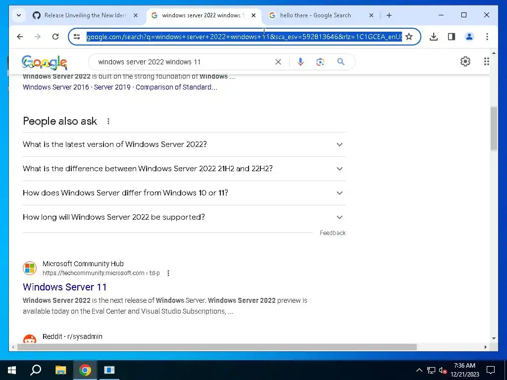507x380 pixels.
Task: Submit search with magnifier icon
Action: [341, 62]
